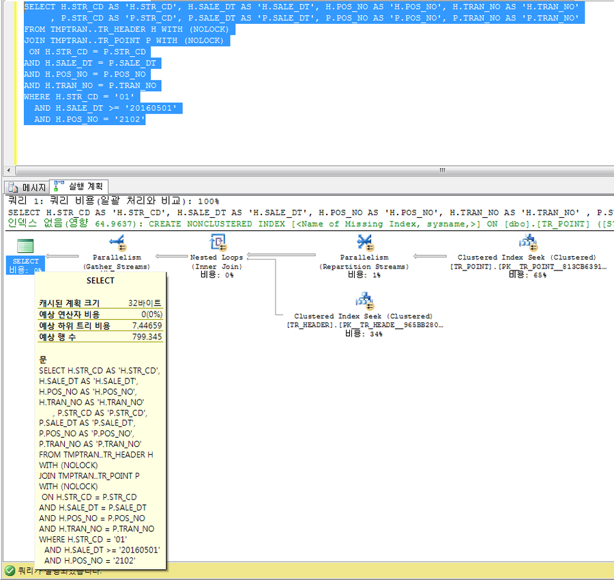Select the SELECT result node icon
614x580 pixels.
(25, 246)
